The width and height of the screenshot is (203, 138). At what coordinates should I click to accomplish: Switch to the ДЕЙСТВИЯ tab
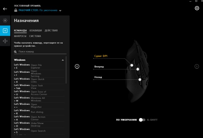51,30
